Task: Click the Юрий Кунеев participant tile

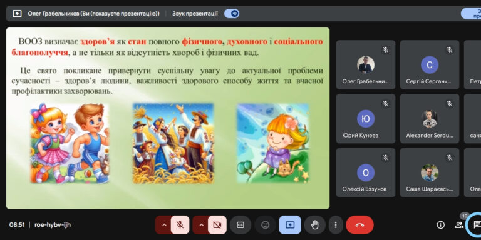Action: tap(366, 119)
